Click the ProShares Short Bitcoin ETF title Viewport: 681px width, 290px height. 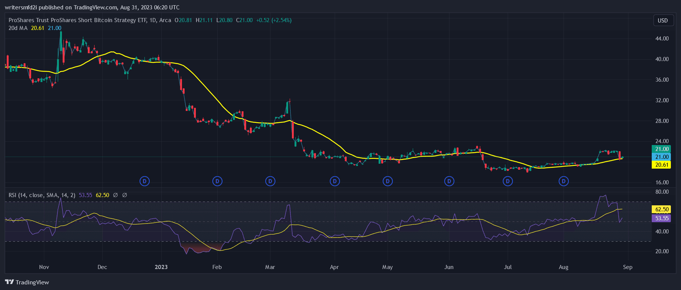click(x=77, y=20)
